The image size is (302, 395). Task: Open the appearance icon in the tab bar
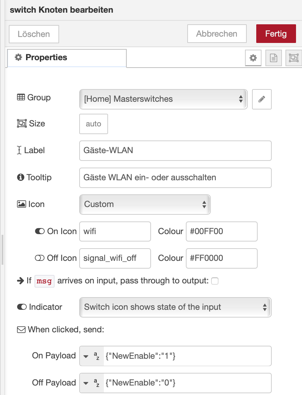point(294,58)
